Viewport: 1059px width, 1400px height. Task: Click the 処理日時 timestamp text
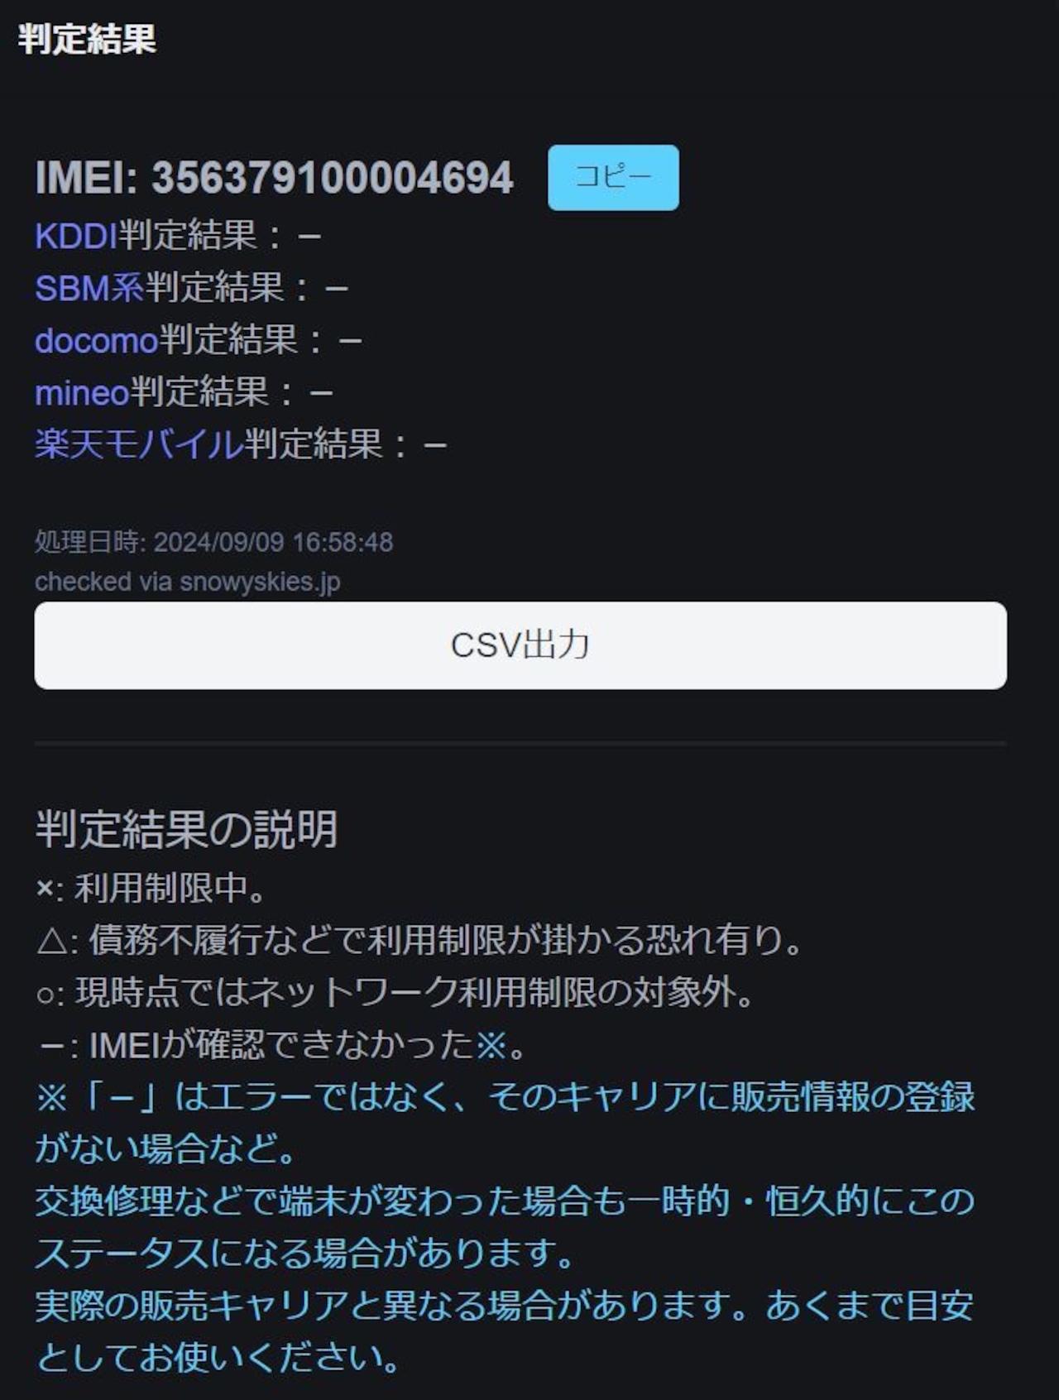point(213,542)
